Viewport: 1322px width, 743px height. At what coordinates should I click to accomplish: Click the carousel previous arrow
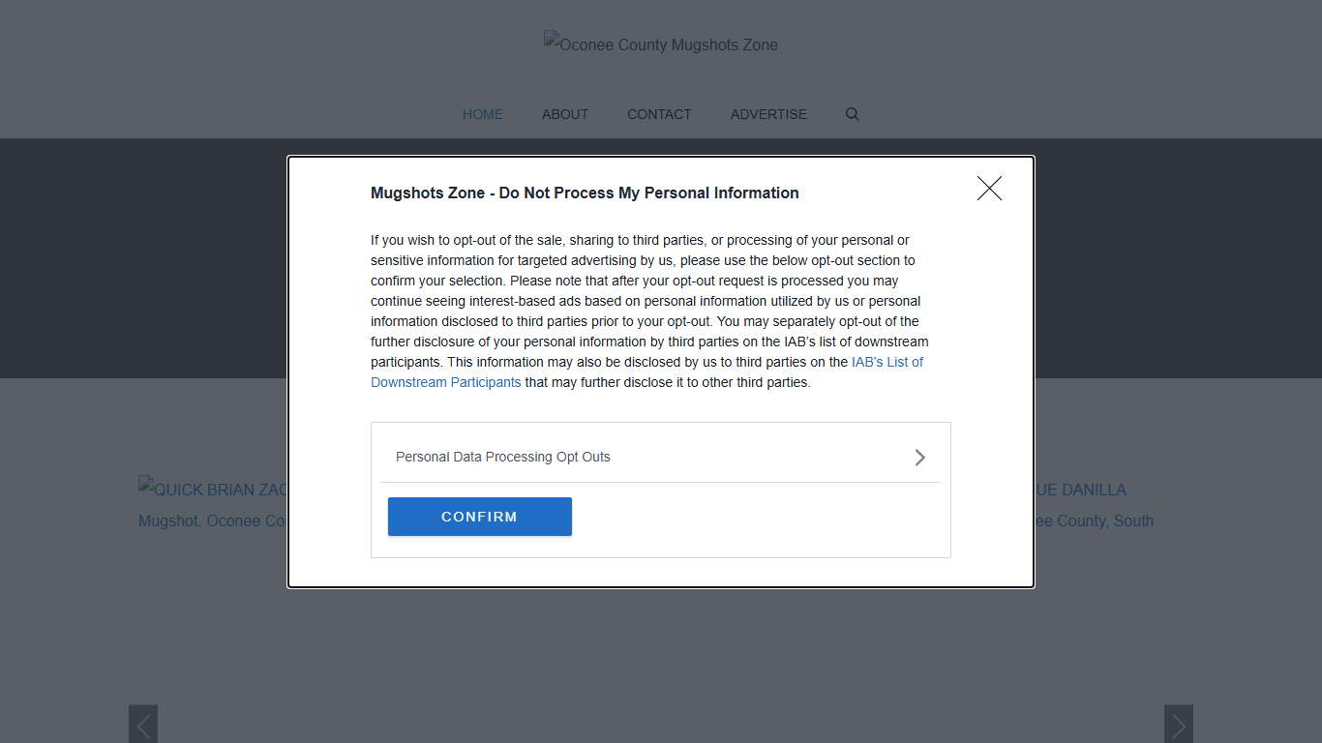(x=143, y=725)
